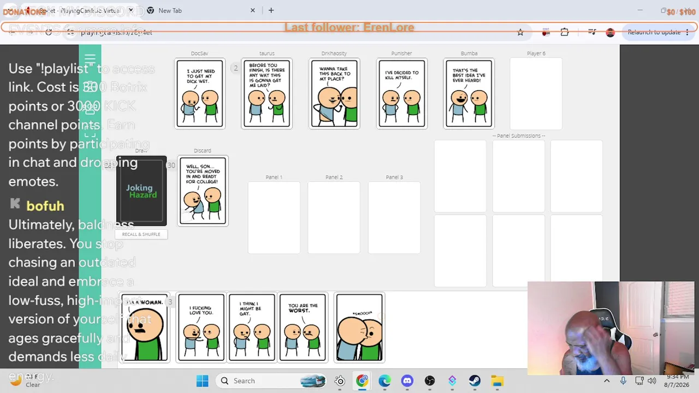Open the Chrome profile avatar
Image resolution: width=699 pixels, height=393 pixels.
click(611, 33)
